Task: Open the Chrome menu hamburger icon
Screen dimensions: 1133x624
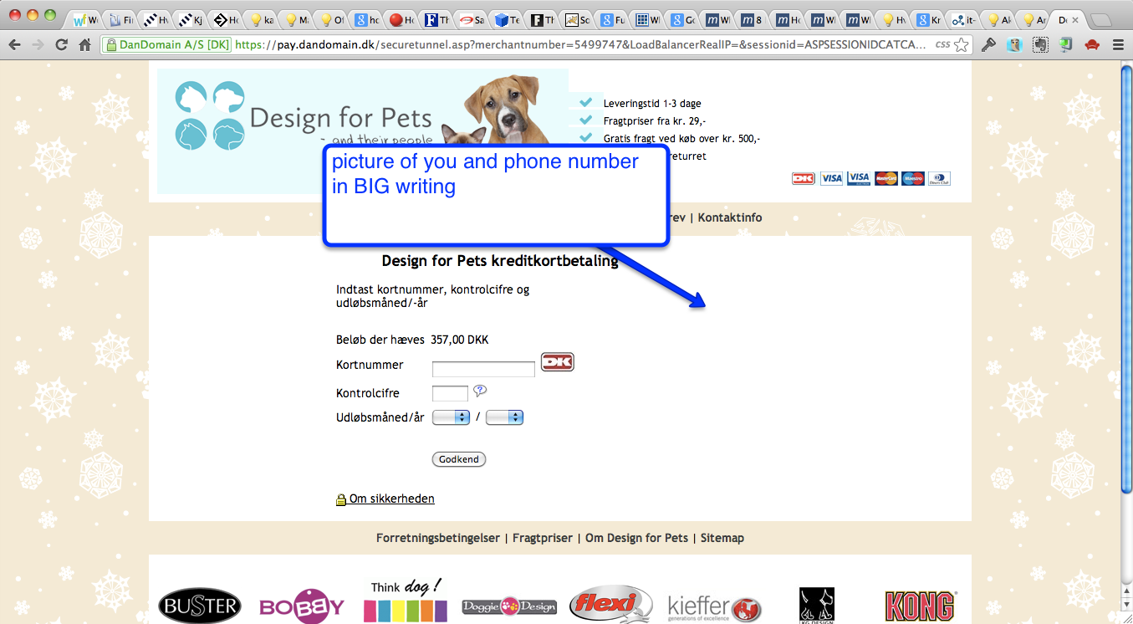Action: click(1118, 45)
